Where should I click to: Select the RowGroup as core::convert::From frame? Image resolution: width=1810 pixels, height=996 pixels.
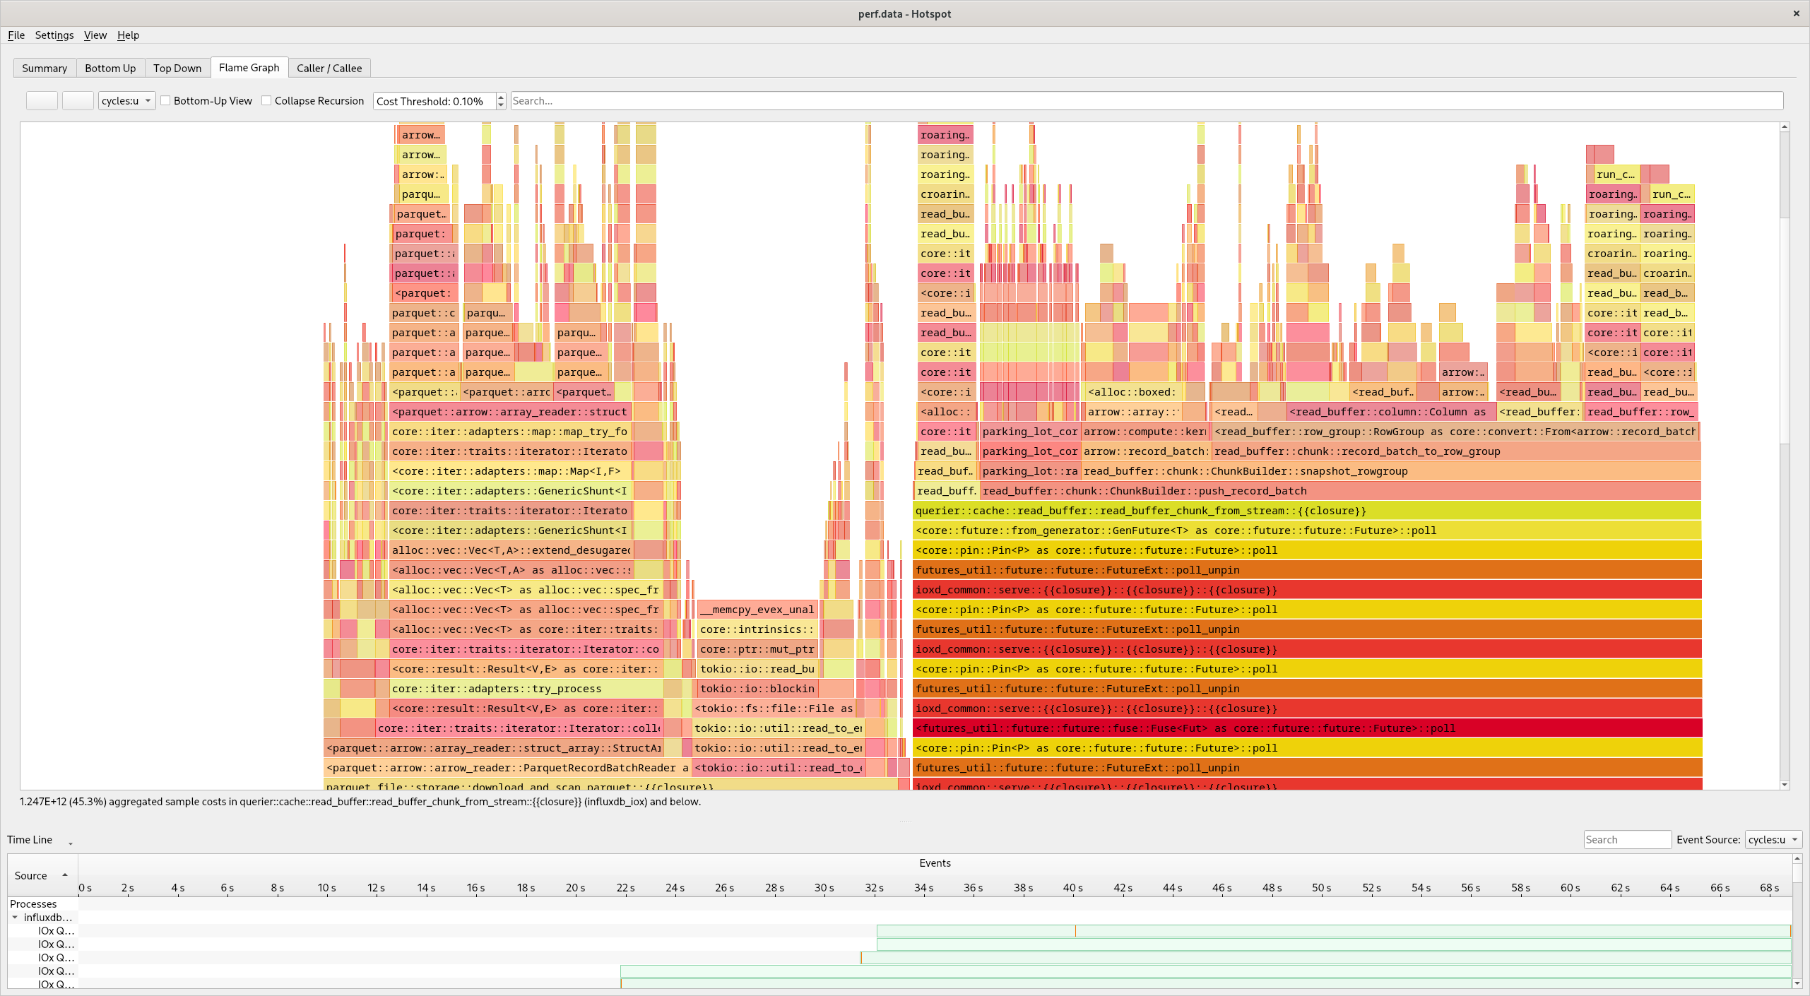pos(1455,432)
